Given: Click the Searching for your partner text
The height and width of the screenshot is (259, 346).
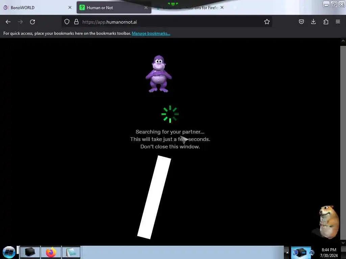Looking at the screenshot, I should 170,132.
